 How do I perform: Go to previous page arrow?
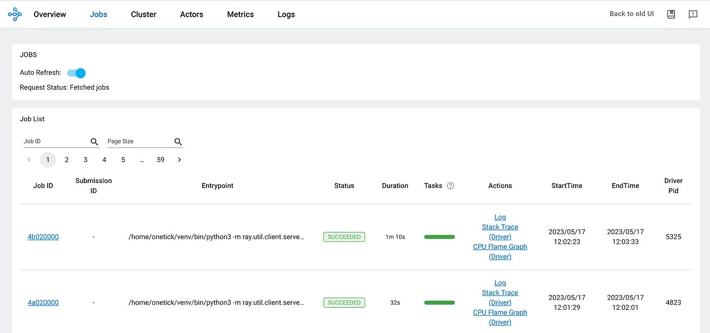(x=29, y=160)
